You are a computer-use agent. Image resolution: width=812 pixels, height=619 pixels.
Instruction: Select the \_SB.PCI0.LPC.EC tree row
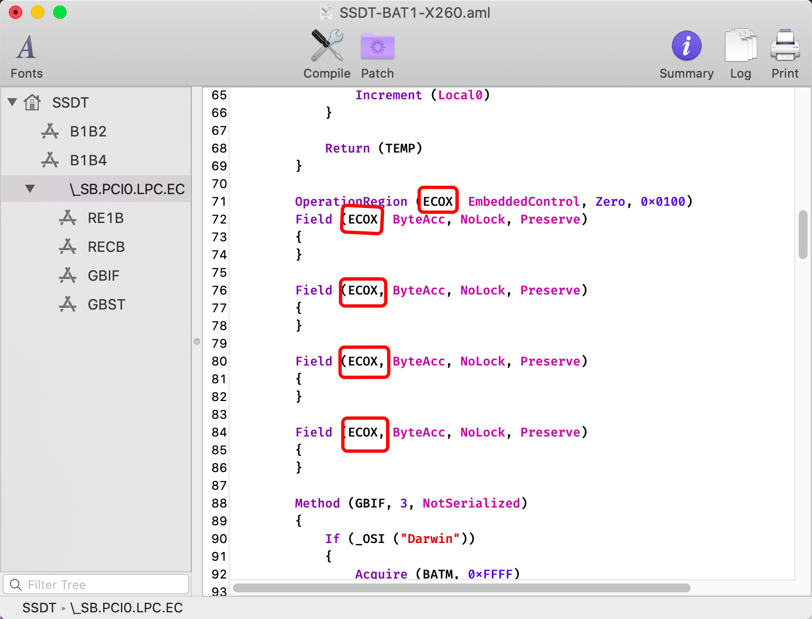pos(96,189)
